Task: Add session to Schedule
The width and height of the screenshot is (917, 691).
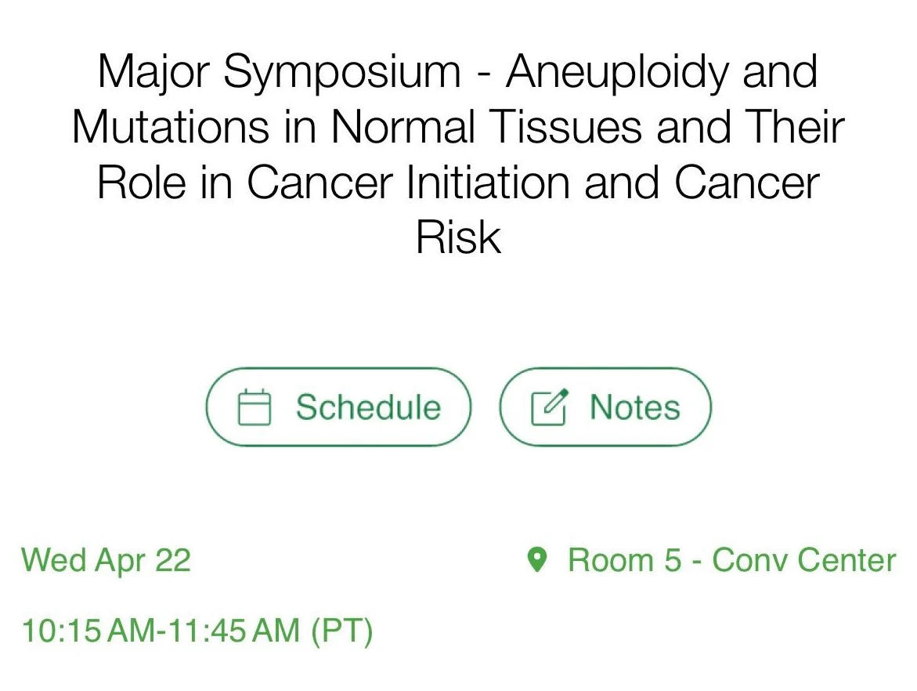Action: [x=338, y=407]
